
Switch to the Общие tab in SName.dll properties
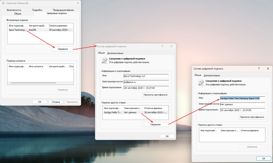coord(18,14)
